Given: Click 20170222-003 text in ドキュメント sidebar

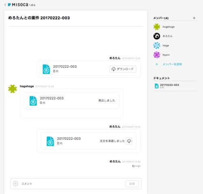Looking at the screenshot, I should coord(169,85).
